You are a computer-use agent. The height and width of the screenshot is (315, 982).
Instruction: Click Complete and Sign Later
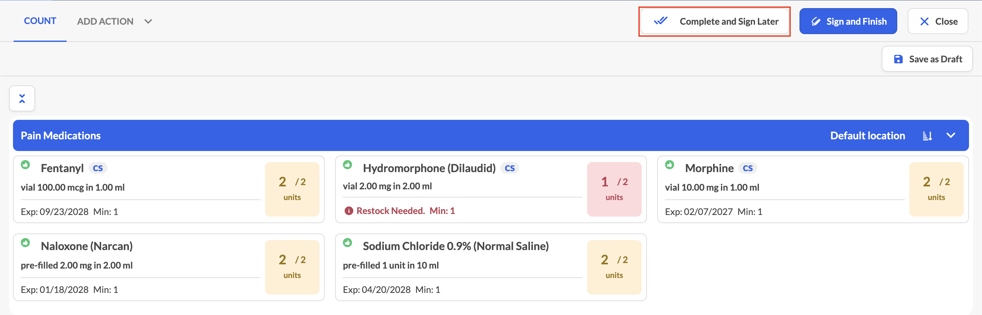coord(714,21)
